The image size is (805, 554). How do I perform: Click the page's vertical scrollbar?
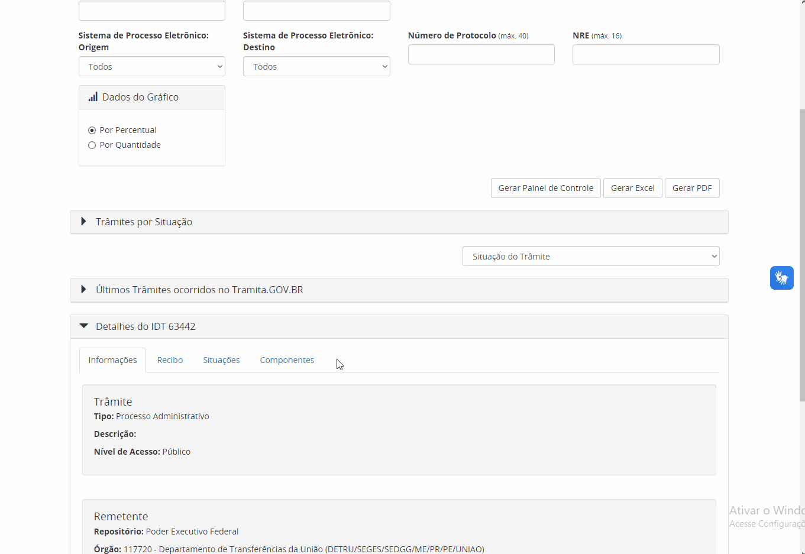(802, 254)
